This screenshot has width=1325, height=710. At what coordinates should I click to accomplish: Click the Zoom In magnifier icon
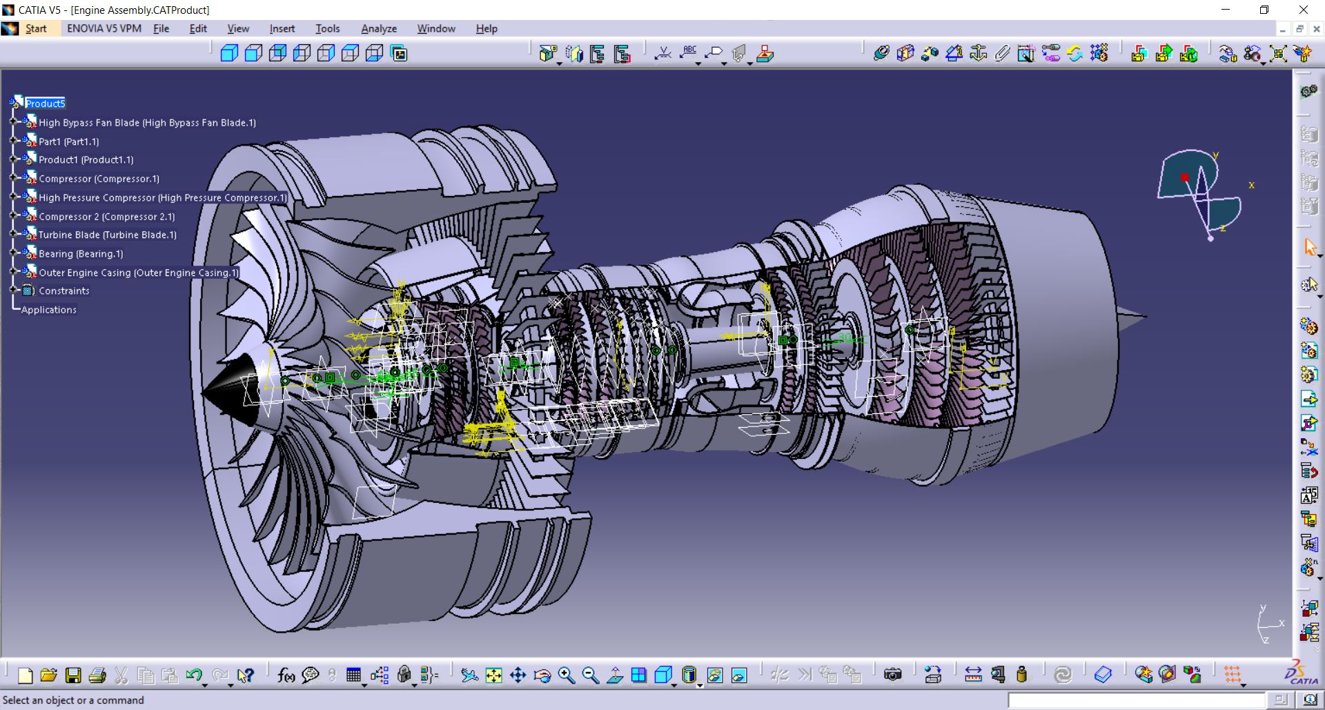click(566, 675)
